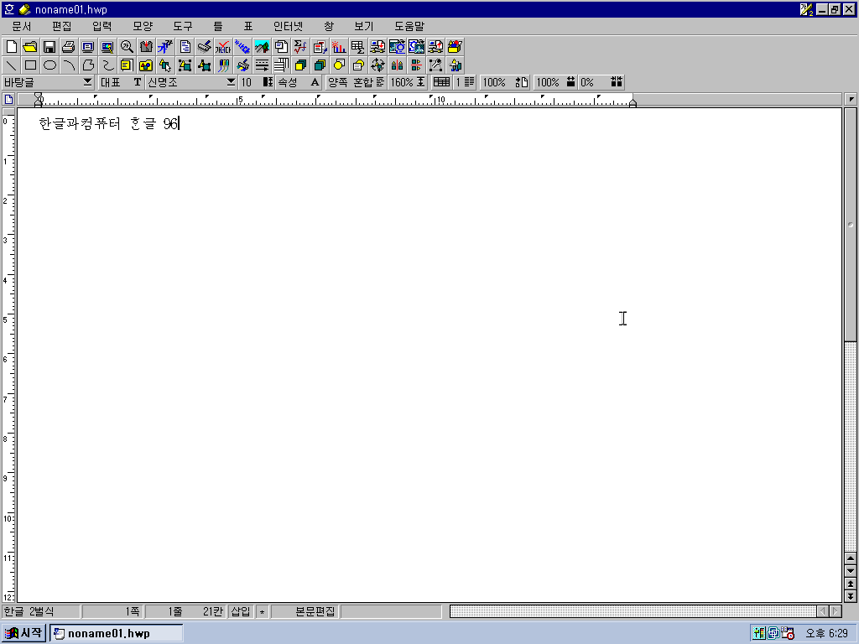Click the document page icon beside the ruler
This screenshot has width=859, height=644.
click(8, 99)
